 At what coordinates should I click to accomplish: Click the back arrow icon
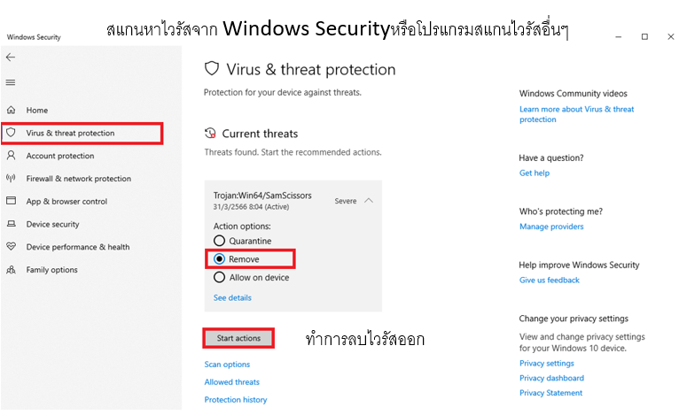pos(11,57)
